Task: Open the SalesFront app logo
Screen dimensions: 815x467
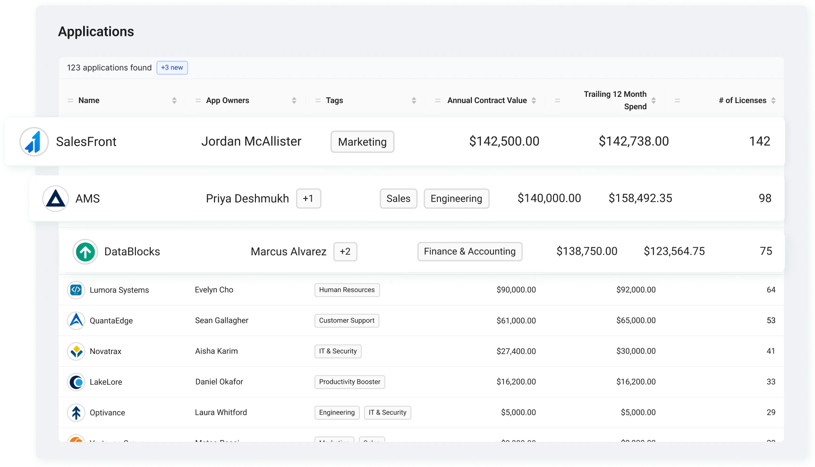Action: click(34, 141)
